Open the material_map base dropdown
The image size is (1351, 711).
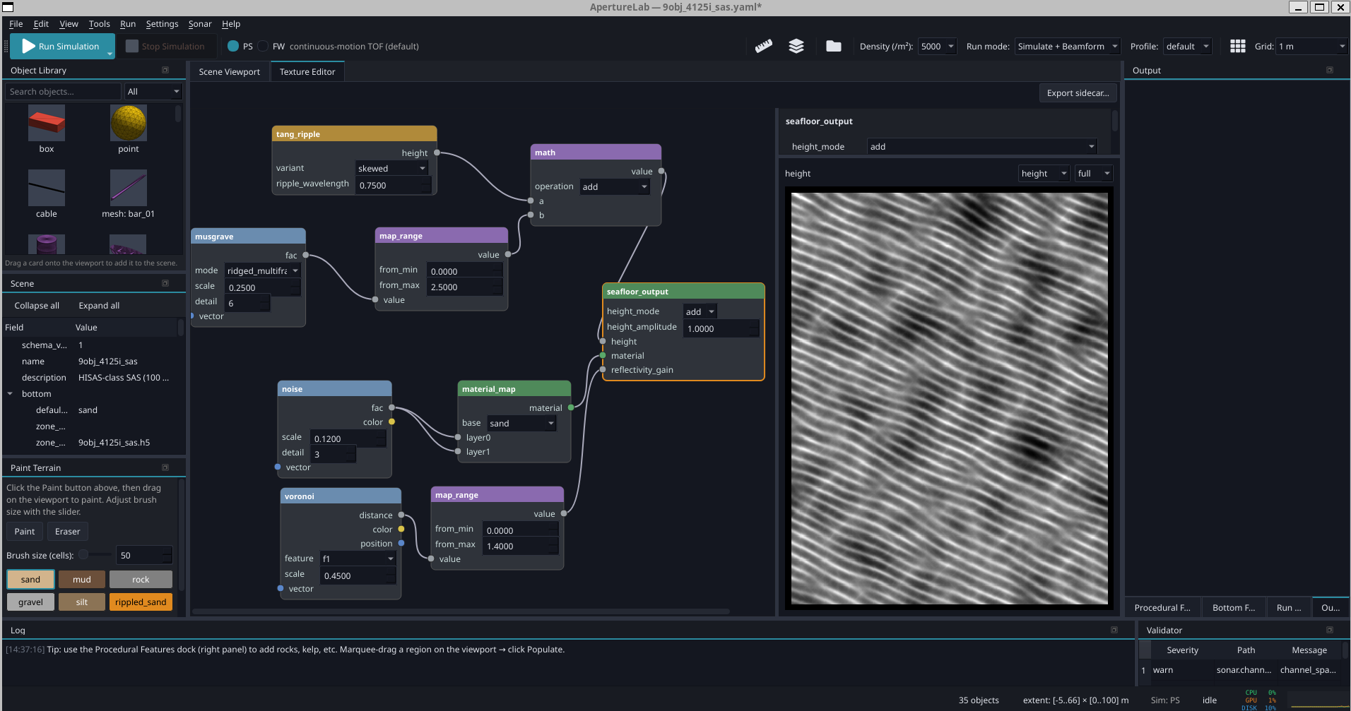tap(521, 423)
